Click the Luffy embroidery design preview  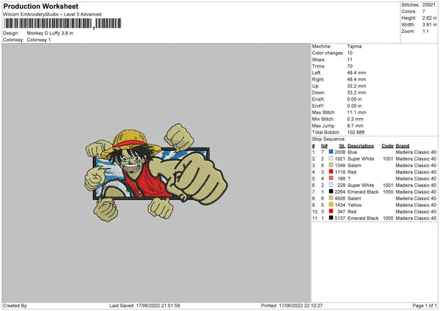tap(156, 172)
